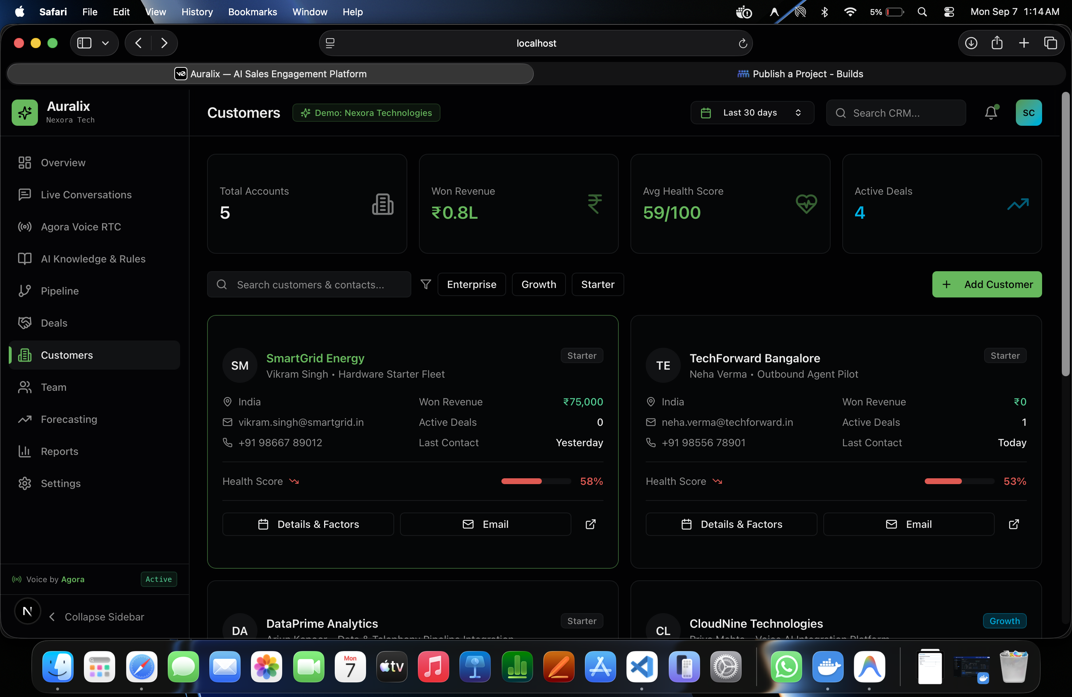
Task: Open Reports section
Action: pyautogui.click(x=94, y=451)
